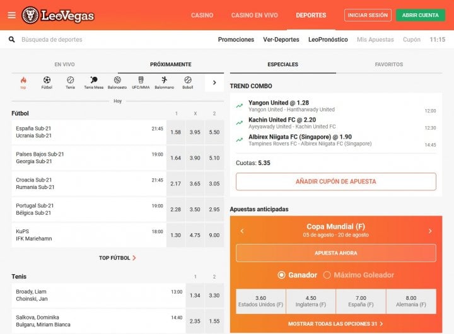Image resolution: width=454 pixels, height=334 pixels.
Task: Click the search magnifier icon
Action: 11,39
